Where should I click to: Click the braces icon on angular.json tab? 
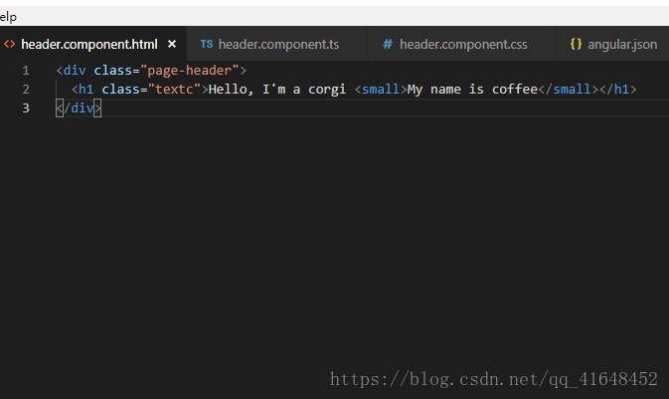(x=576, y=44)
